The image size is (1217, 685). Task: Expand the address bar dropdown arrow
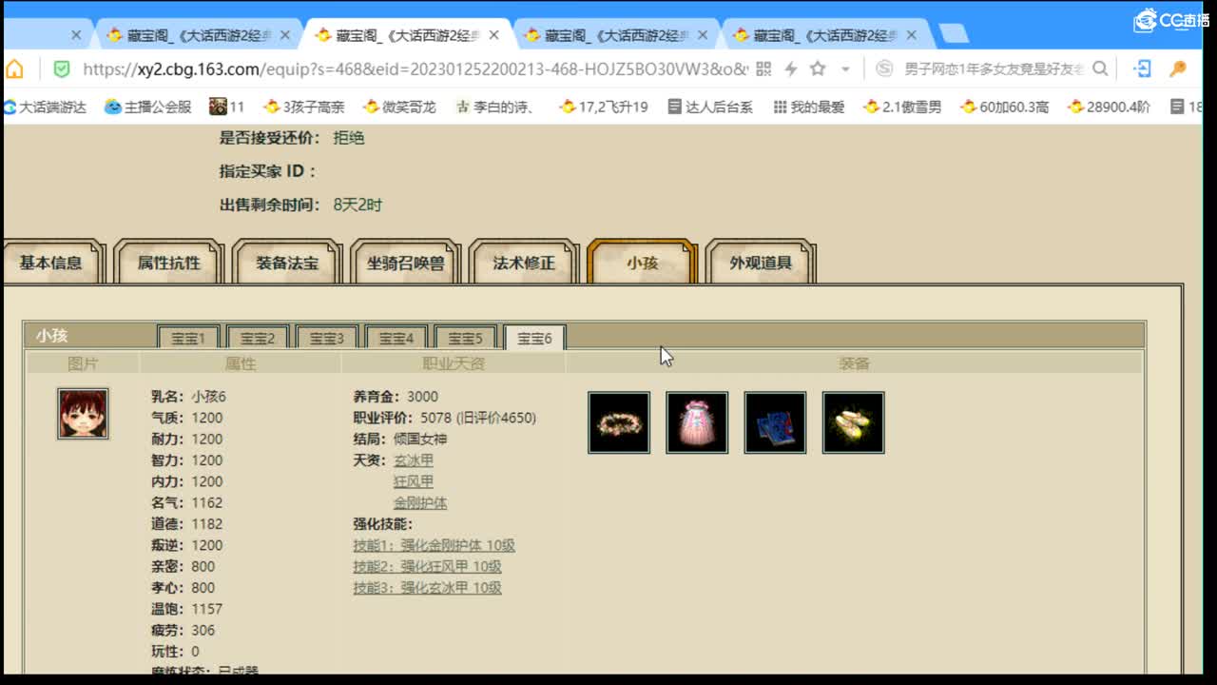tap(845, 69)
